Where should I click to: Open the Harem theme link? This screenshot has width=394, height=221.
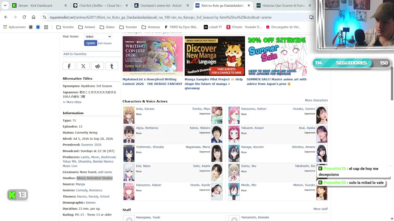click(x=82, y=196)
